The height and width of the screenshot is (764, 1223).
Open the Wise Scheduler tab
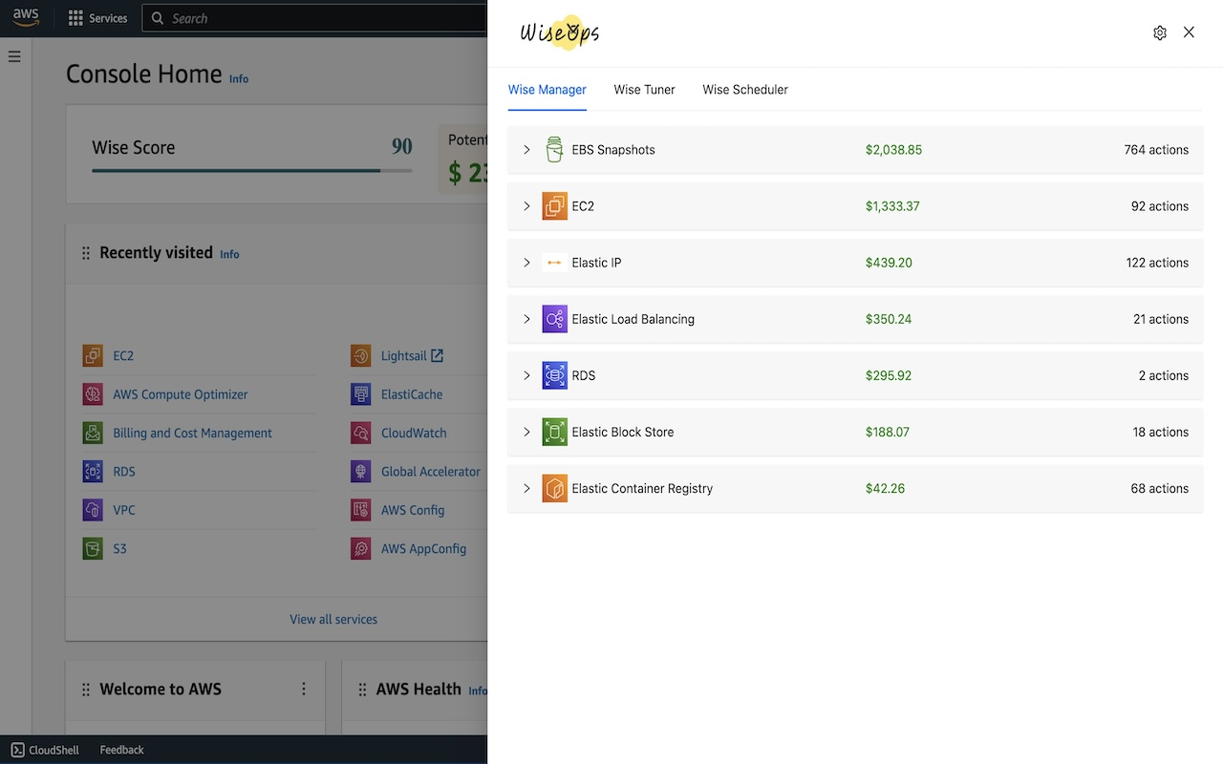(745, 90)
